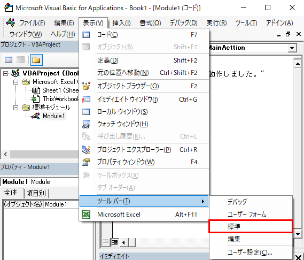Open the ツール(T) menu
This screenshot has width=304, height=260.
[x=246, y=23]
